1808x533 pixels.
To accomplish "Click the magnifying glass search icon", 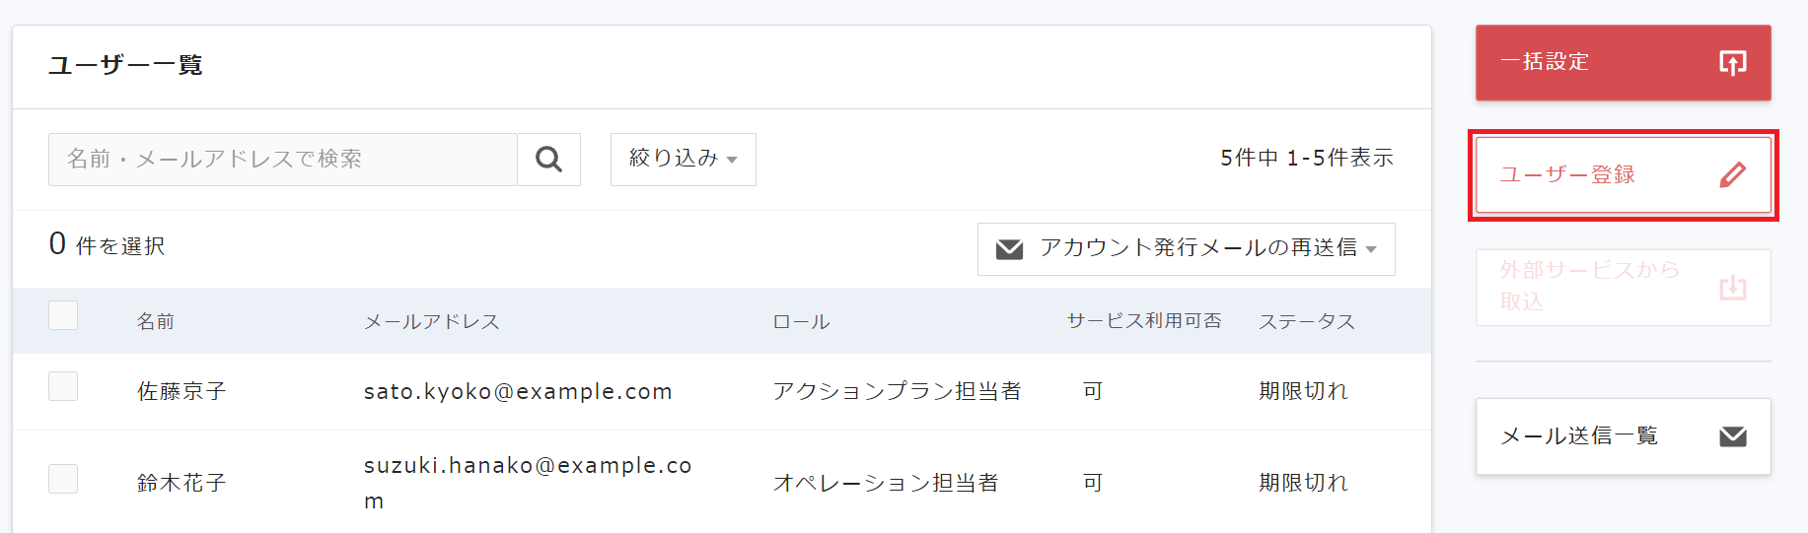I will (x=548, y=160).
